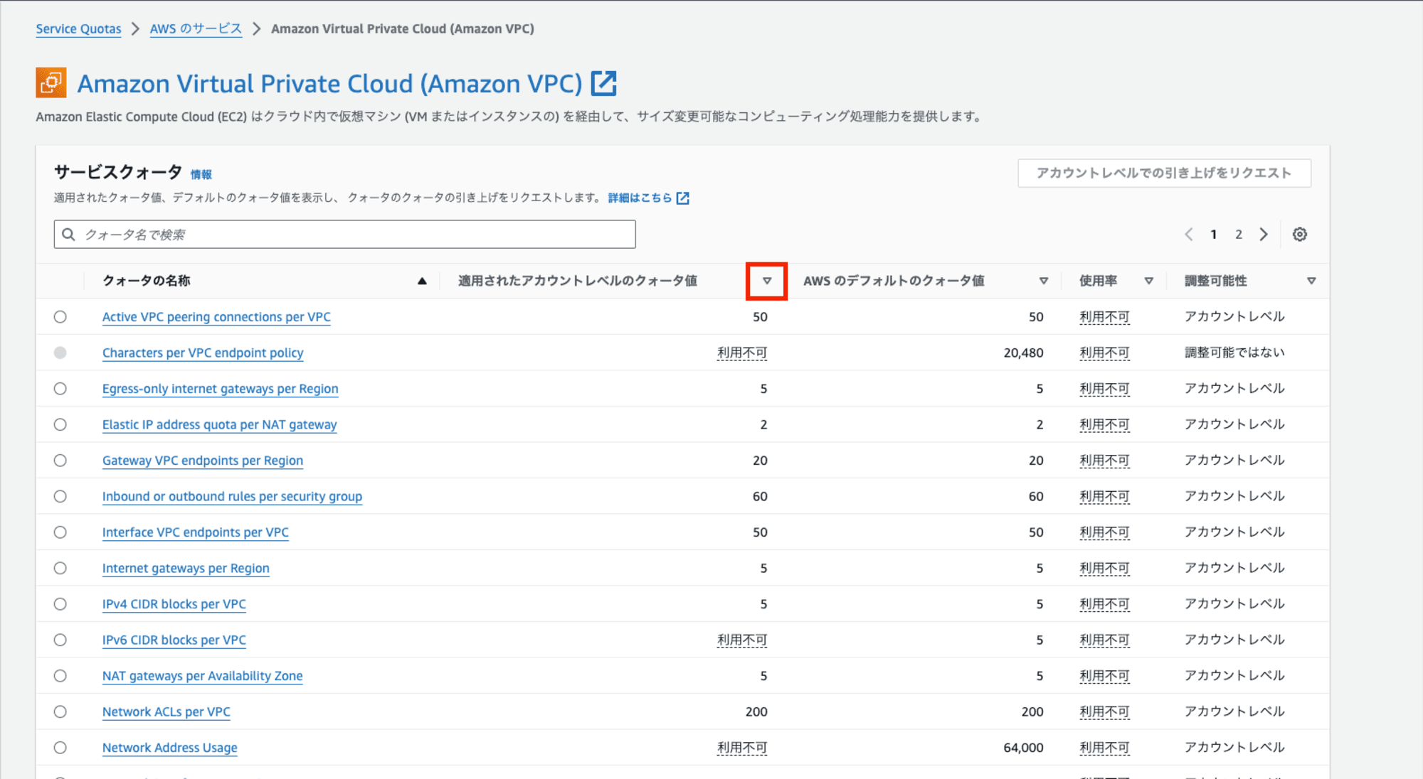Click アカウントレベルでの引き上げをリクエスト button
The image size is (1423, 779).
click(x=1164, y=173)
